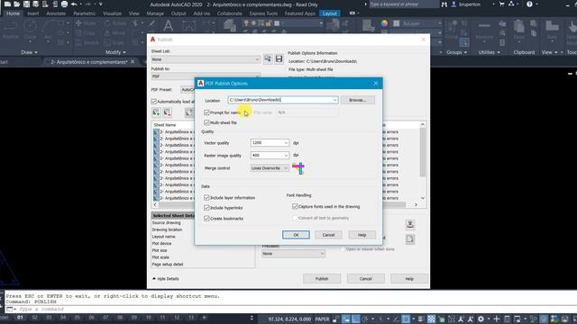The height and width of the screenshot is (324, 577).
Task: Click the color wheel icon in ribbon
Action: coord(385,23)
